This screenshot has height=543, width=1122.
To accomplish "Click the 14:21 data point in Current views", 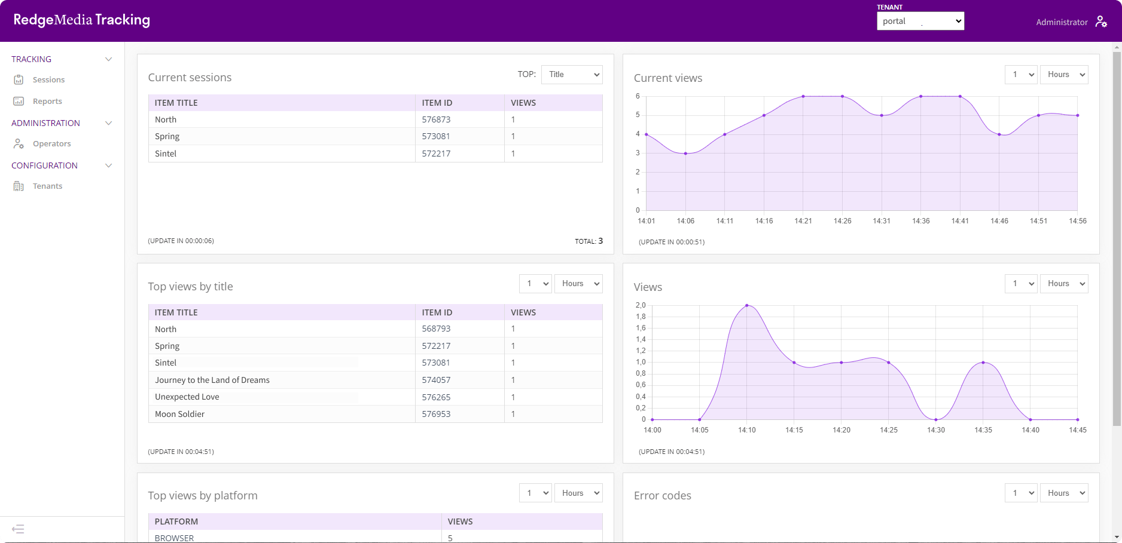I will 803,96.
